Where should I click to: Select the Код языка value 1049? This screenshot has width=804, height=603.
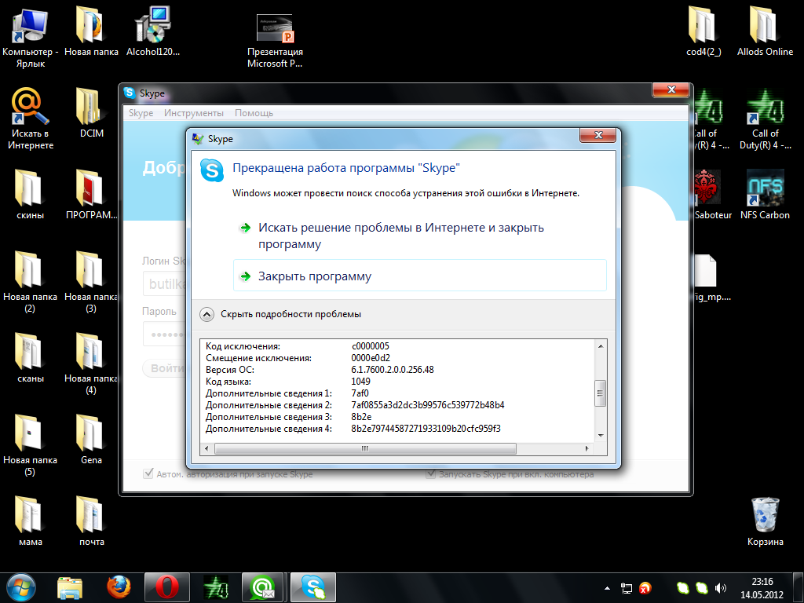coord(360,382)
